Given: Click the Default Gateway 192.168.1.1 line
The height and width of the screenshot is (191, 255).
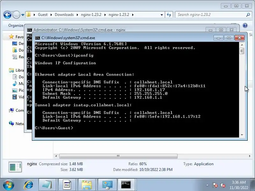Looking at the screenshot, I should 102,97.
